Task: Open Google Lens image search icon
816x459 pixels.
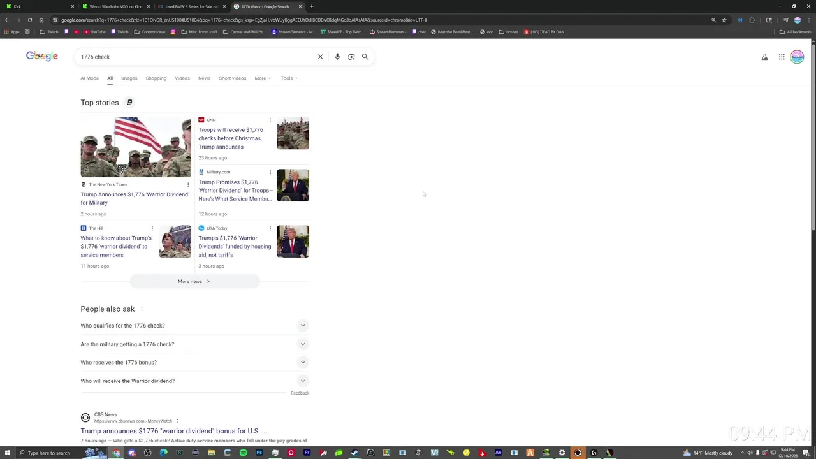Action: 351,57
